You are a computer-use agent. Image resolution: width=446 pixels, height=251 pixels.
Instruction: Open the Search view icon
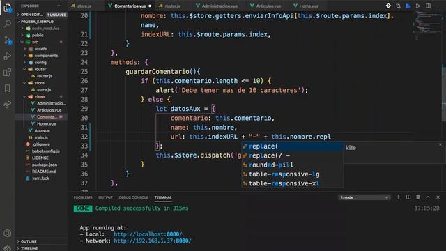(8, 24)
